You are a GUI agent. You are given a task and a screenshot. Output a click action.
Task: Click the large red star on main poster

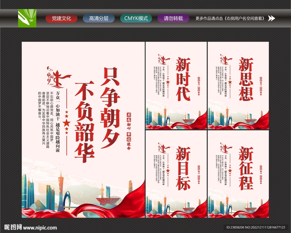[x=66, y=123]
